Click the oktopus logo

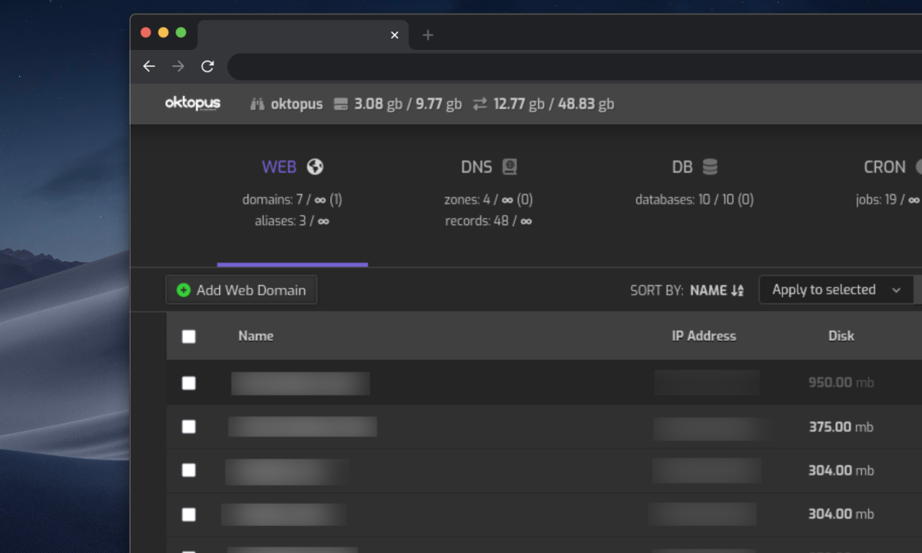tap(193, 104)
